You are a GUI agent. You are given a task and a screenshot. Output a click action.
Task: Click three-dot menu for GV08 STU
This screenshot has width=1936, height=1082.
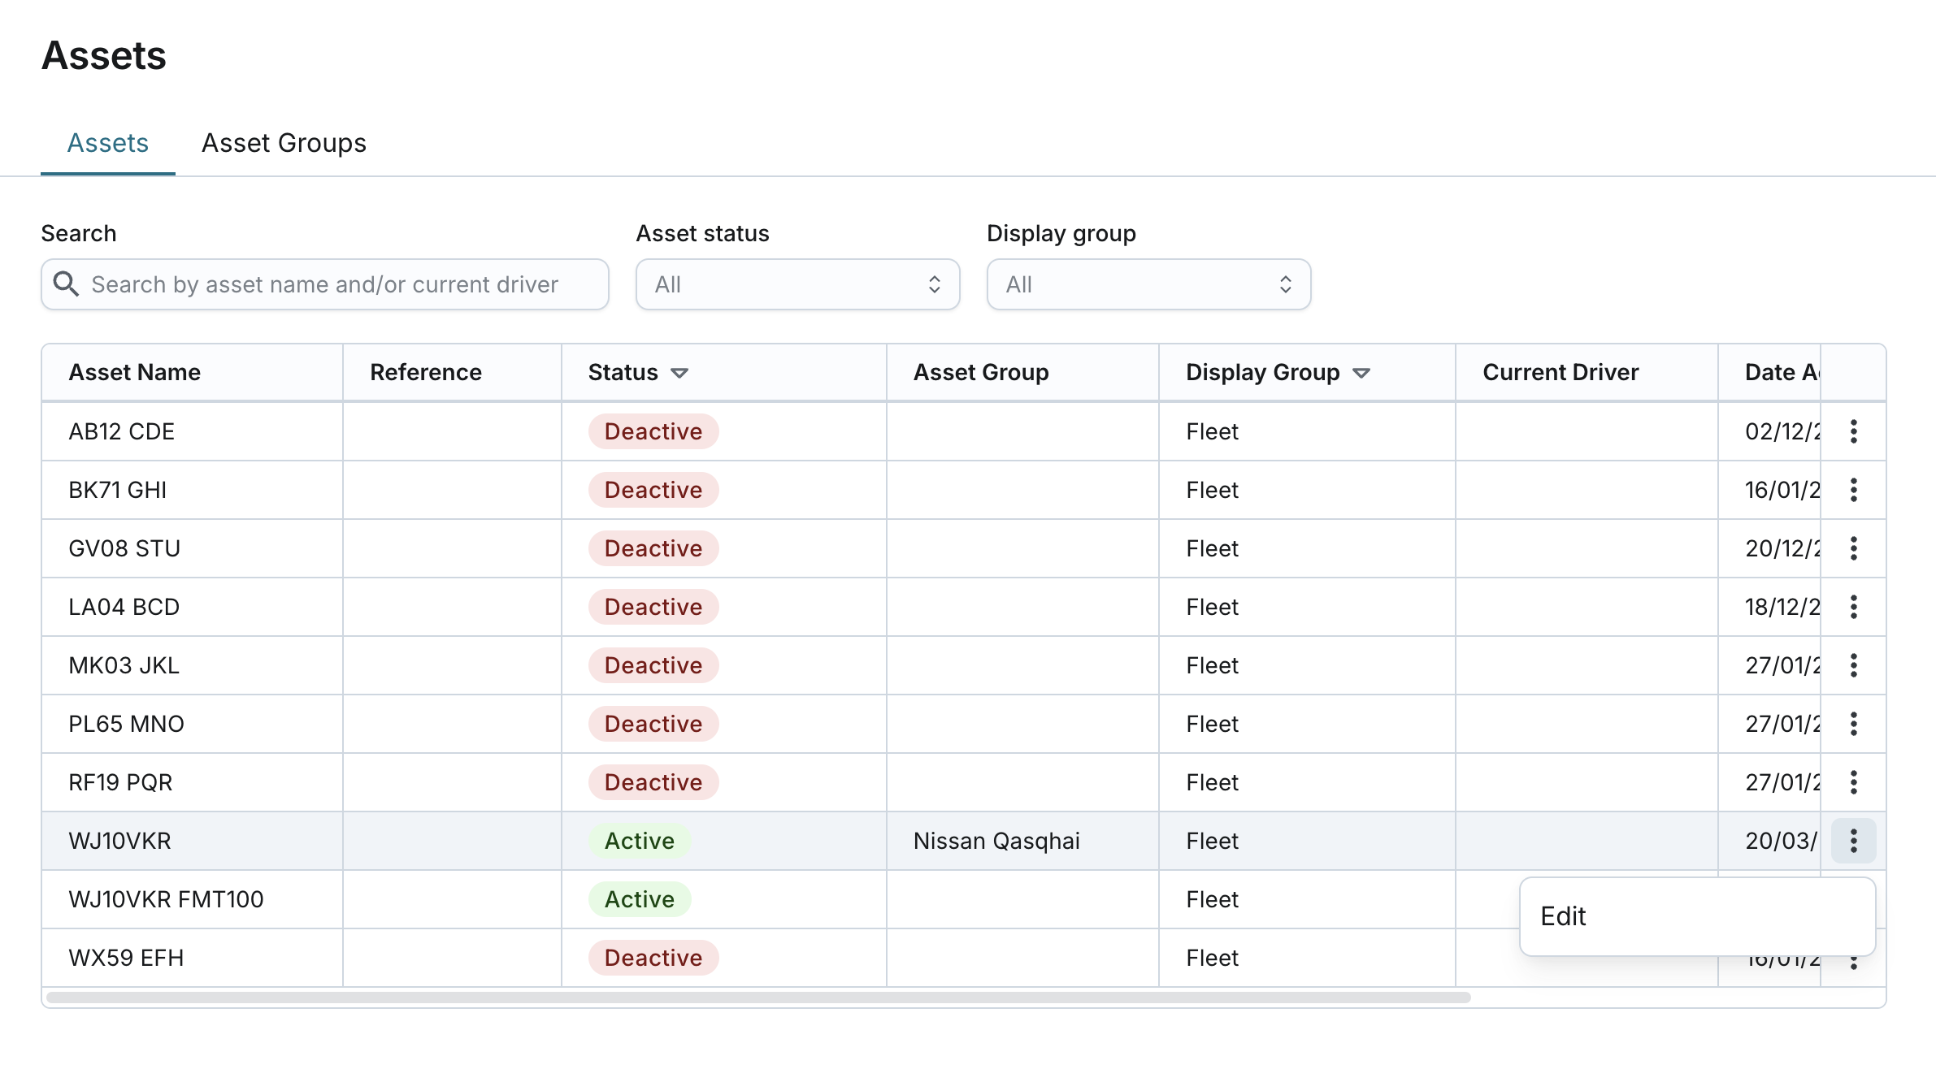1853,548
